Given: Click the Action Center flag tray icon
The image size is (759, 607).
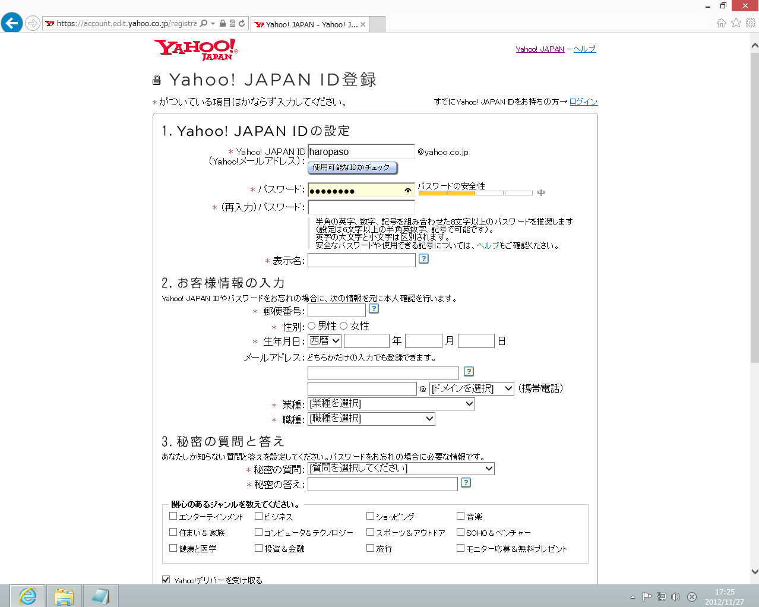Looking at the screenshot, I should (647, 597).
